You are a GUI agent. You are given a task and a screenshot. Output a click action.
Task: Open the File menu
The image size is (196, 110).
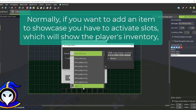(7, 5)
